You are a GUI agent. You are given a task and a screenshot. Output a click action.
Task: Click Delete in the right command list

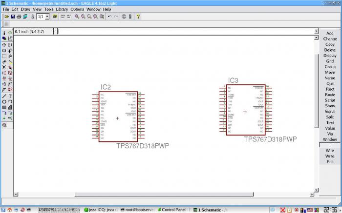[330, 50]
